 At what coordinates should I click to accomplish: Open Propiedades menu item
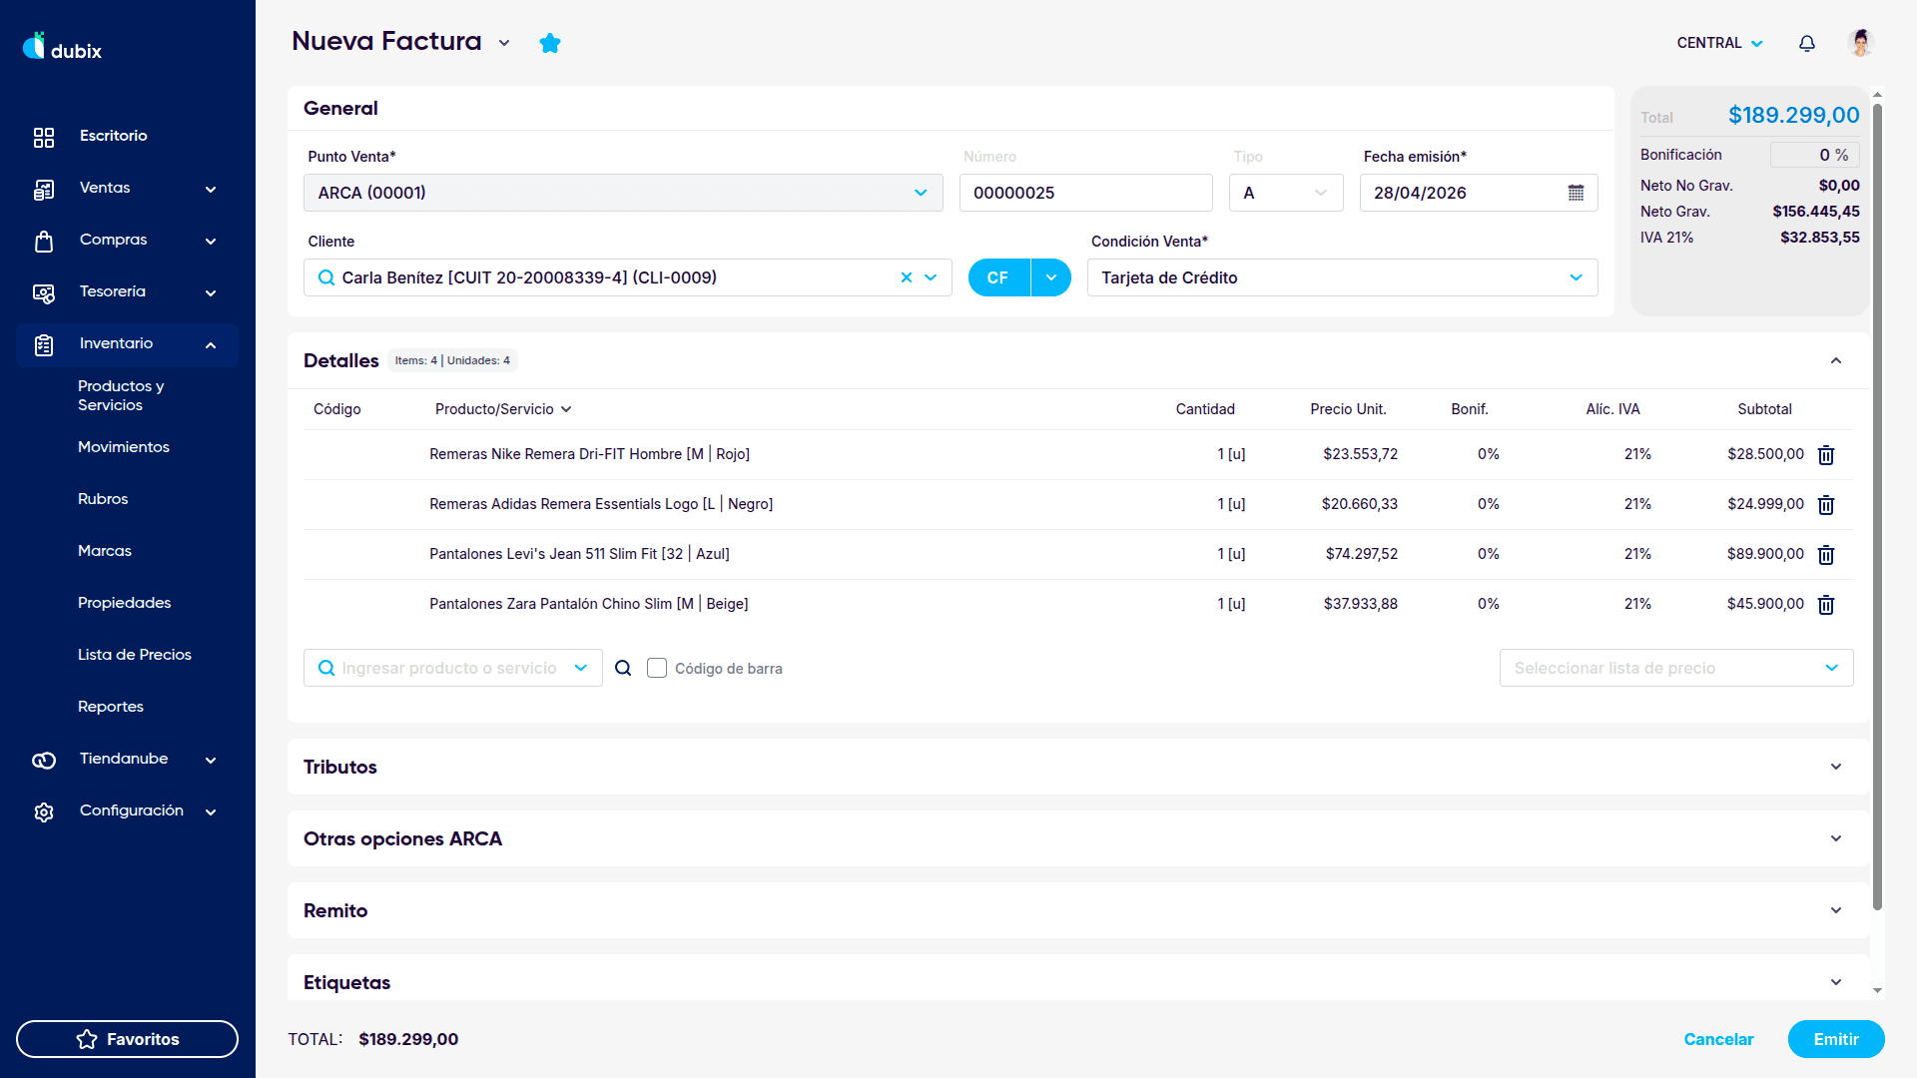click(x=125, y=603)
